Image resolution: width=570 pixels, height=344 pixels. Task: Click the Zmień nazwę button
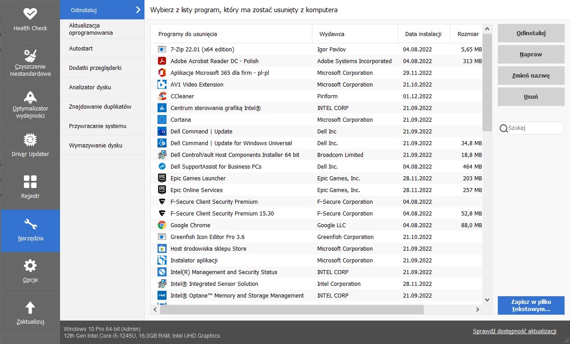coord(531,76)
